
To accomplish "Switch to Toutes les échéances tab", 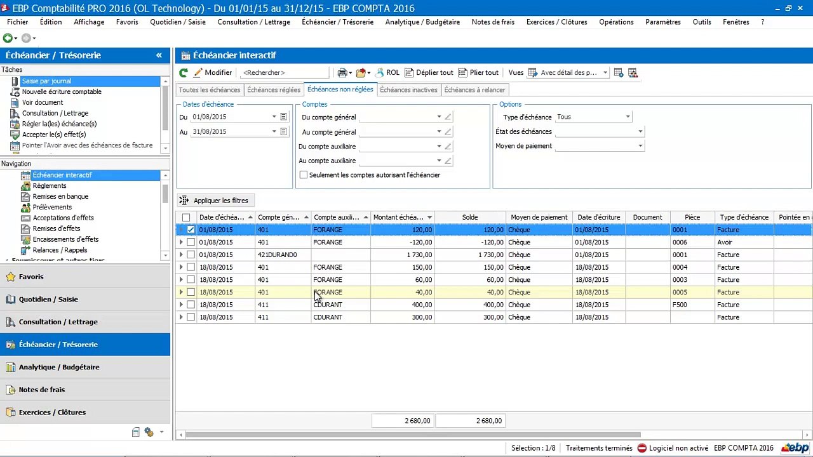I will 210,90.
